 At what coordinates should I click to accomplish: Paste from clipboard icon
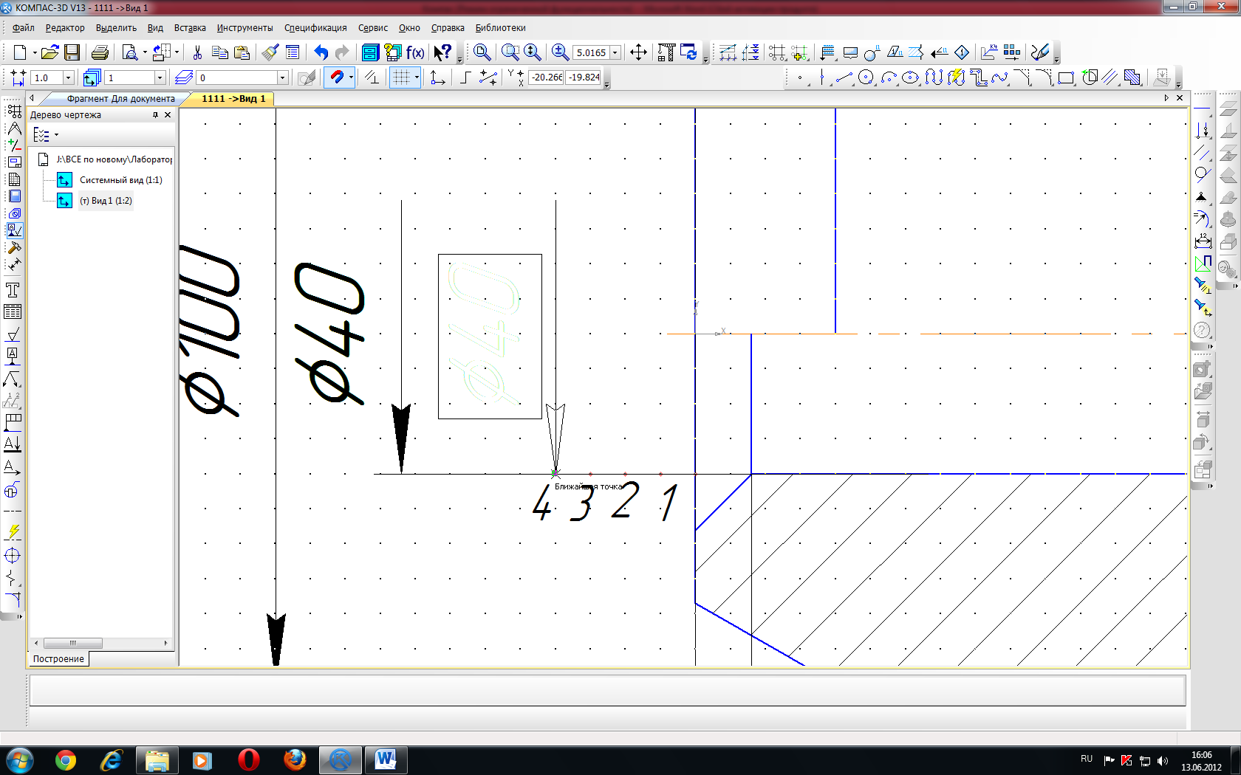(242, 52)
